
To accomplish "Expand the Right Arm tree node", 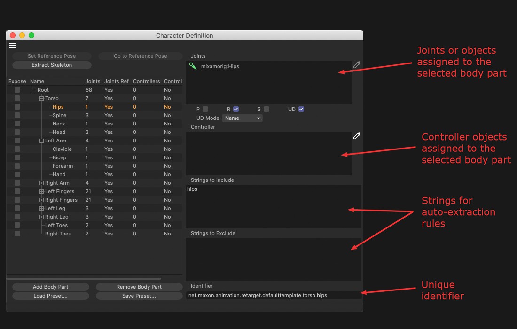I will (x=41, y=183).
